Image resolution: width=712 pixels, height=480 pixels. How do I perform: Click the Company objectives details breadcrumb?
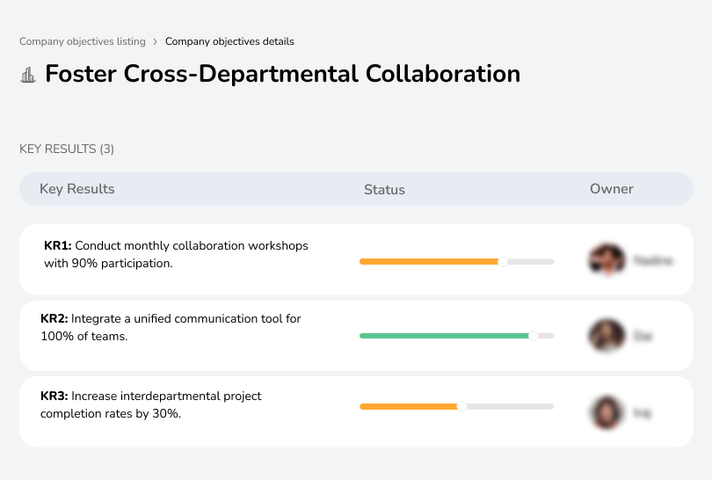[x=229, y=41]
